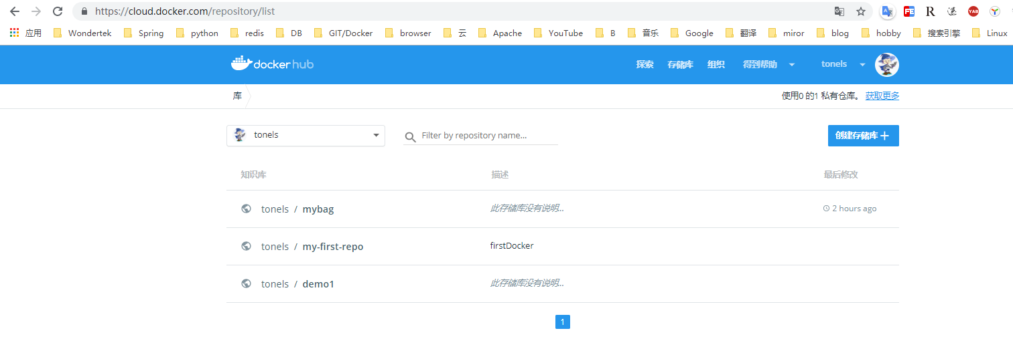This screenshot has height=363, width=1013.
Task: Click the 知识库 column header
Action: pos(253,174)
